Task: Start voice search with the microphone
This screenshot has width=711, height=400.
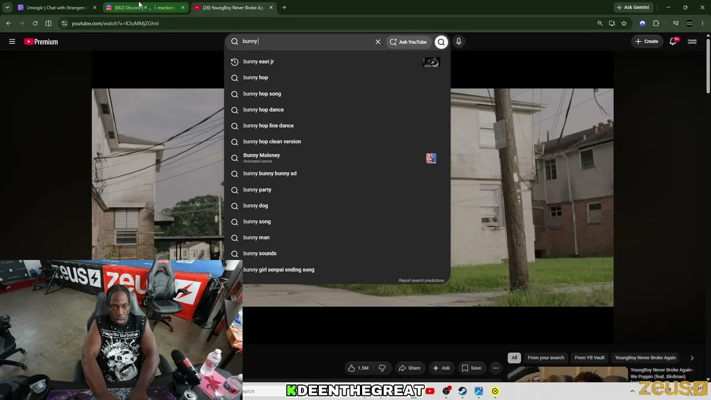Action: tap(458, 41)
